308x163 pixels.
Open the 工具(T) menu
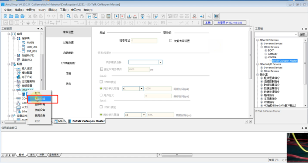[64, 10]
